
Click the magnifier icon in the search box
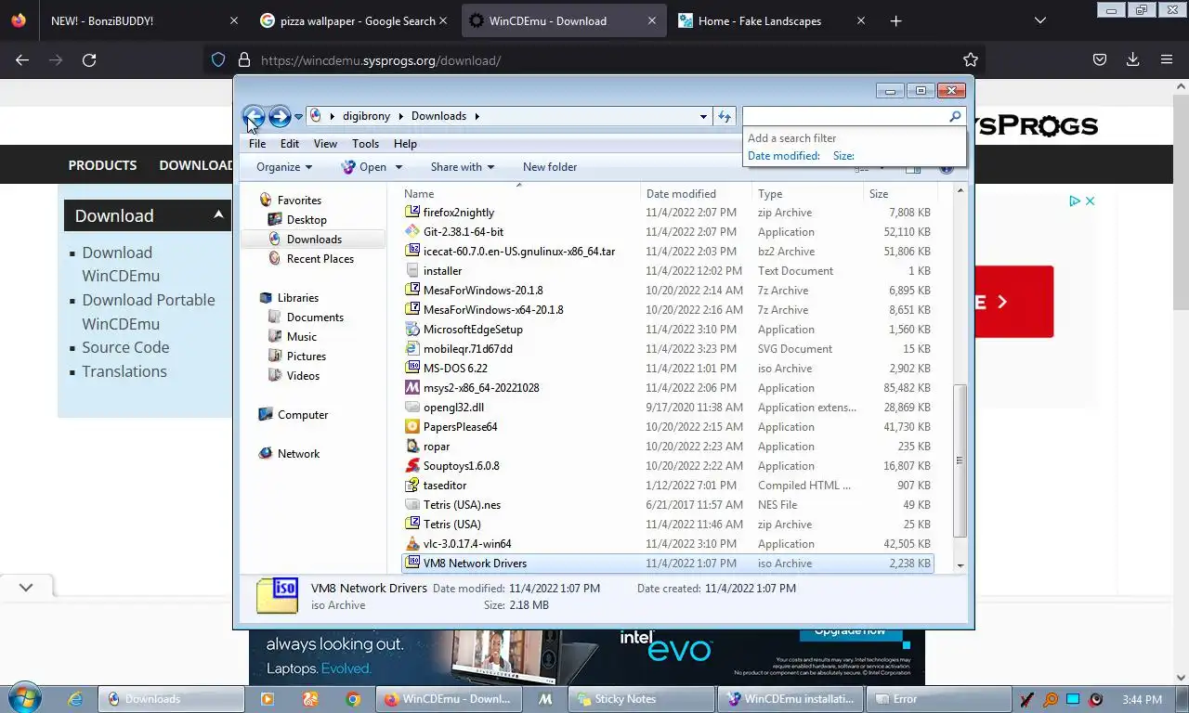pos(955,116)
